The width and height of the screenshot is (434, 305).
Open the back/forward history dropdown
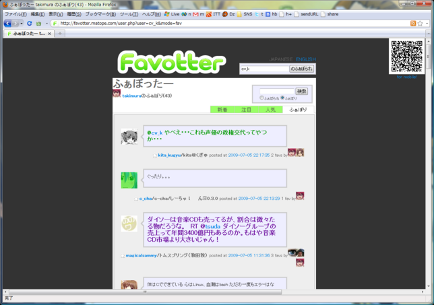click(22, 24)
